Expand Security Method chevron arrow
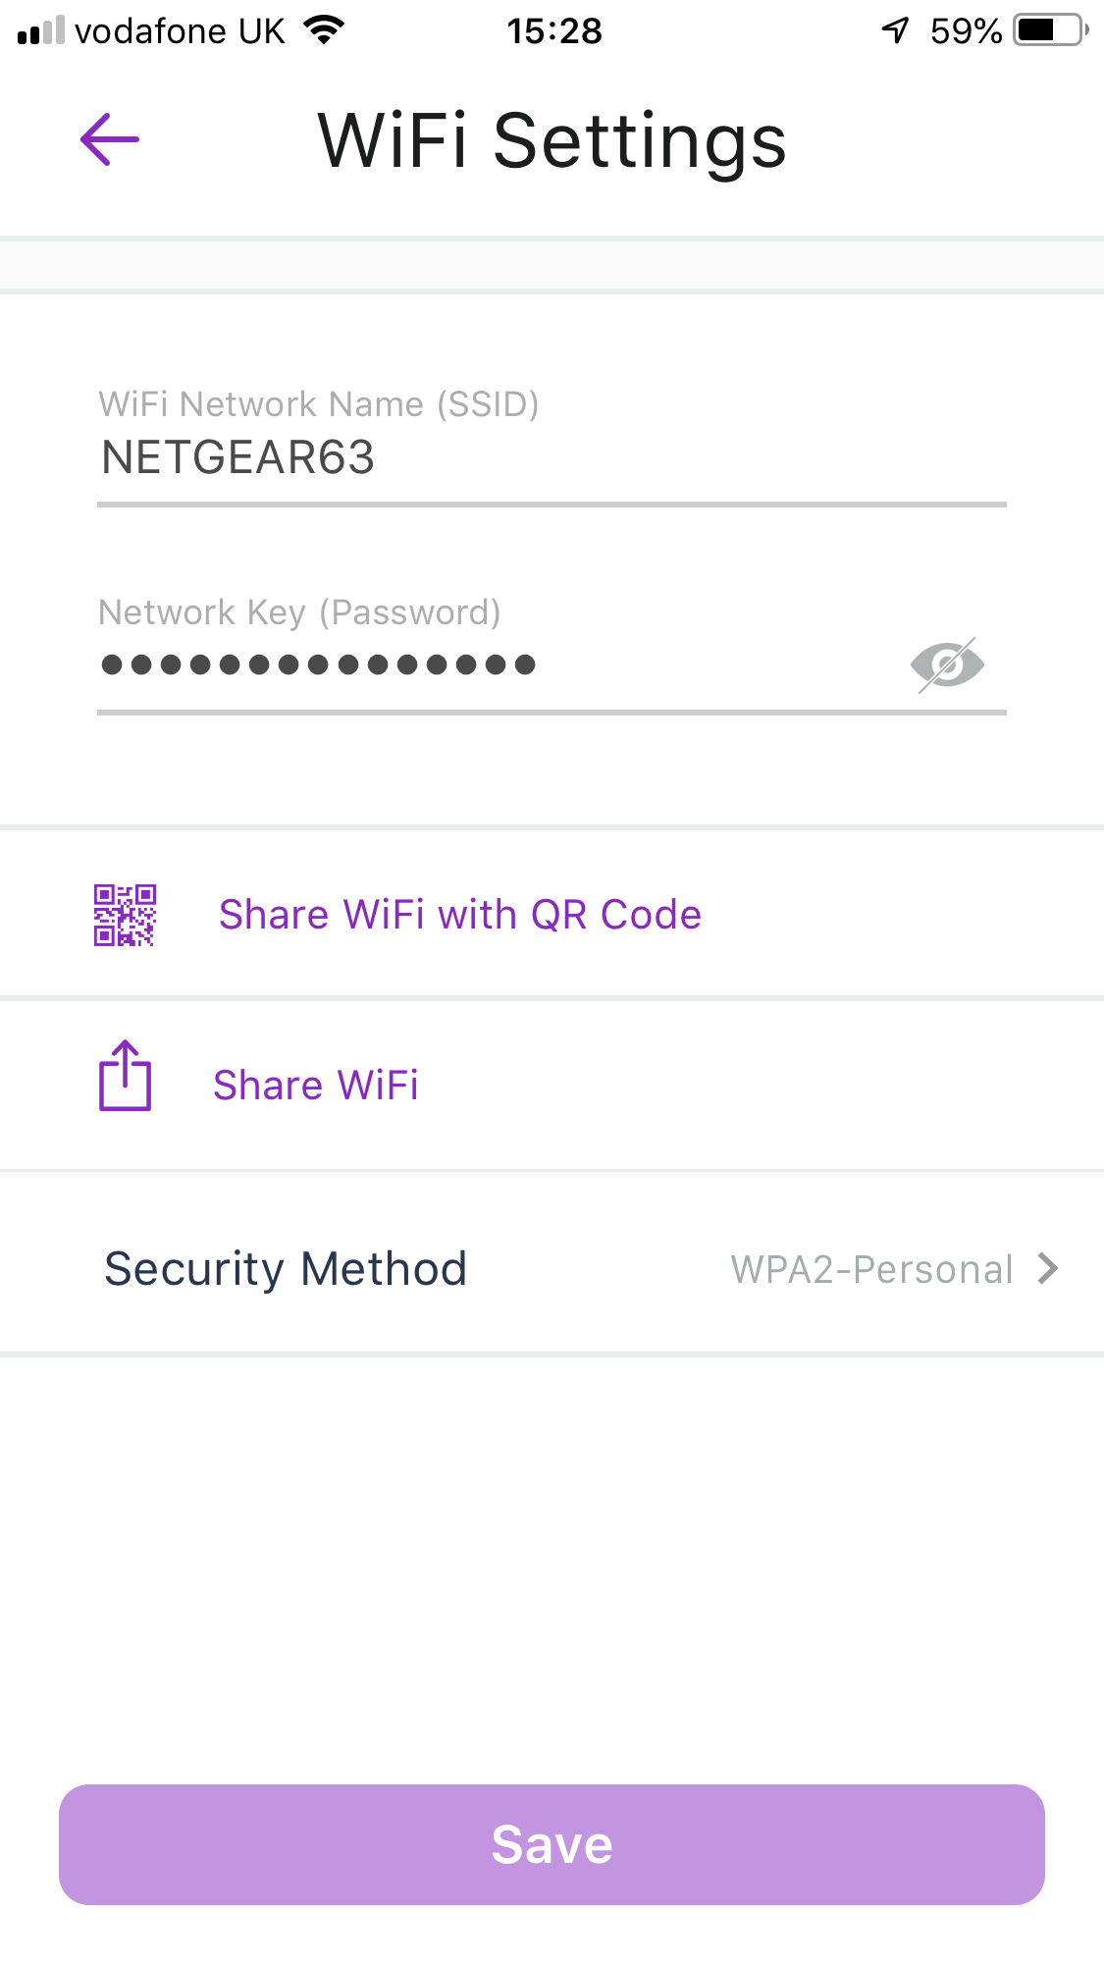 tap(1048, 1268)
